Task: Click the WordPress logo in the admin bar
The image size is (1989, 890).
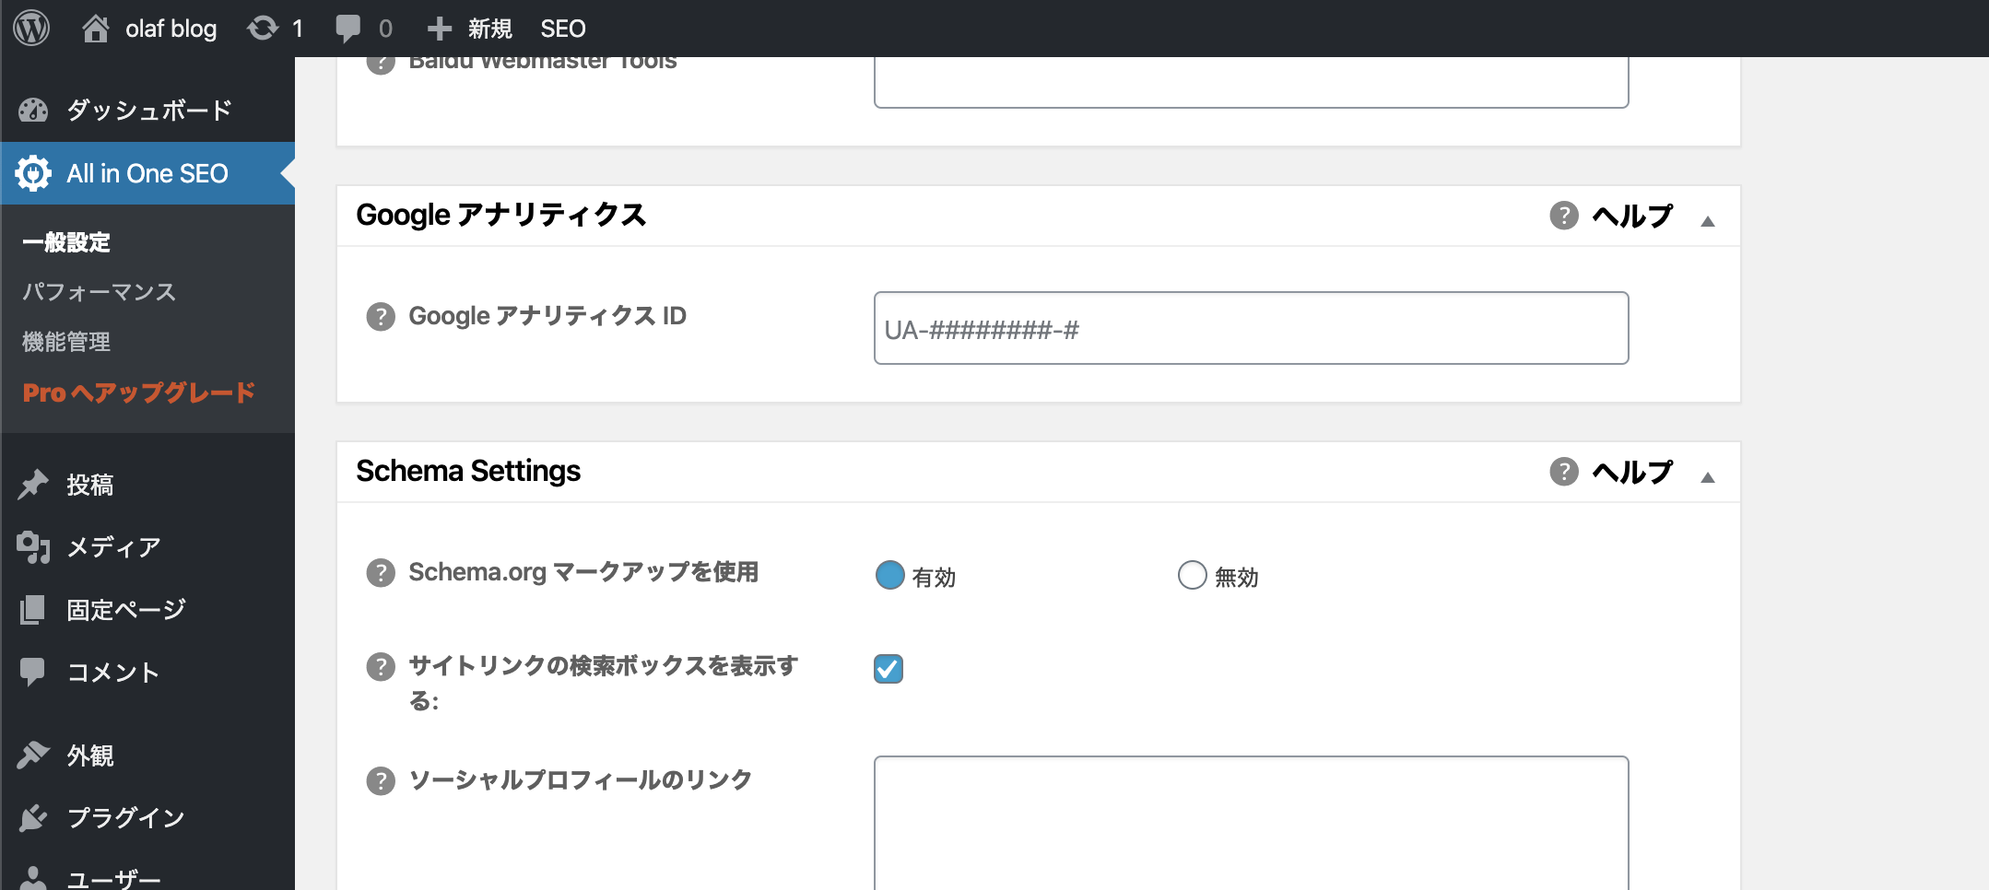Action: 33,28
